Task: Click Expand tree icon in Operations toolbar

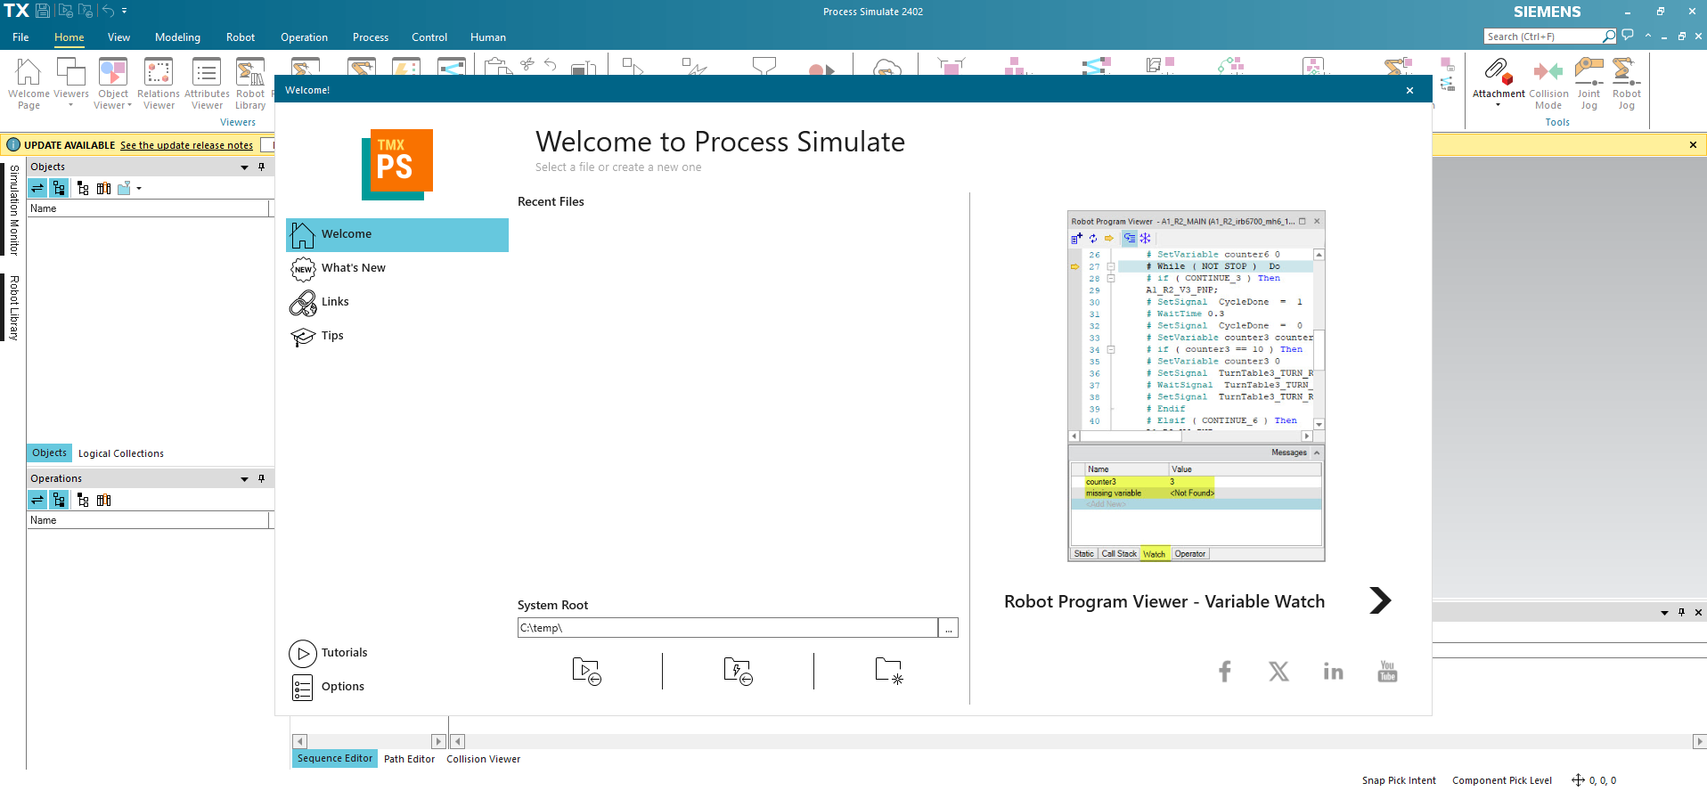Action: click(83, 500)
